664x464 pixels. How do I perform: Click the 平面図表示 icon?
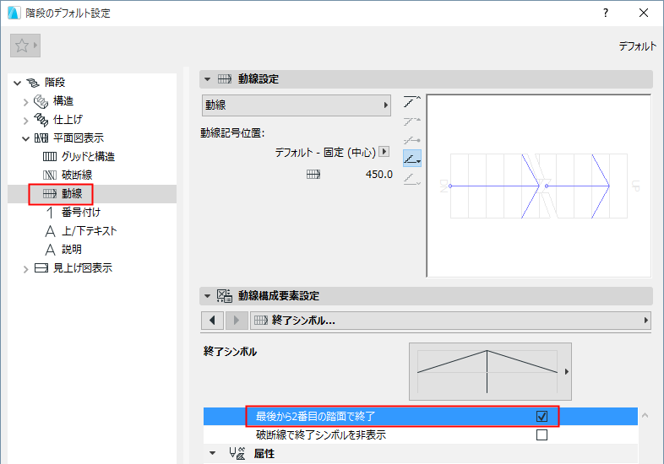point(41,138)
